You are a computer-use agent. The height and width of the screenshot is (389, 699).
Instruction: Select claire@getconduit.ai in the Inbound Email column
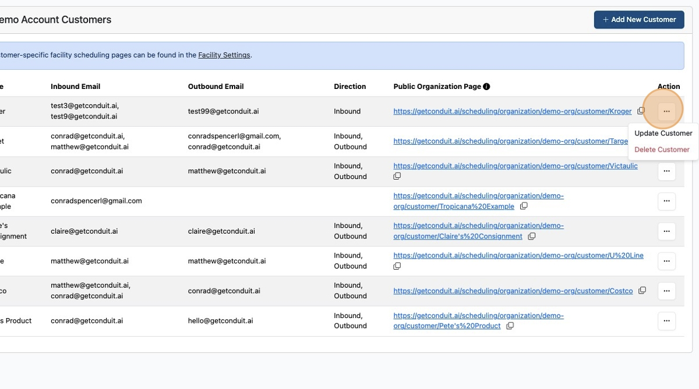[84, 231]
